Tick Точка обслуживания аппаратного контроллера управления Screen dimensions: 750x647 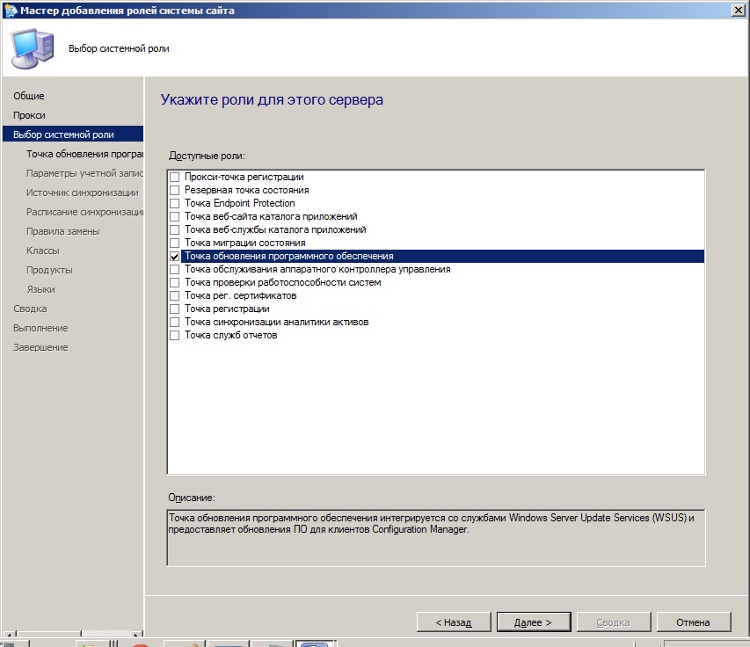coord(175,269)
